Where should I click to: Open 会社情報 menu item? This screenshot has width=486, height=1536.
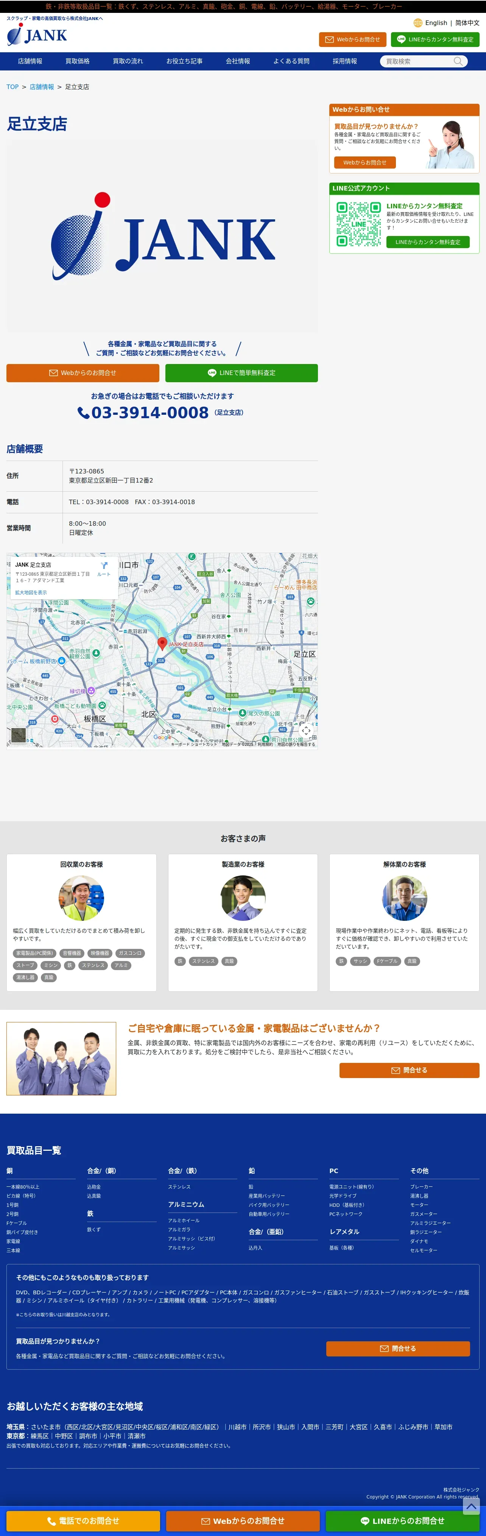pos(238,61)
